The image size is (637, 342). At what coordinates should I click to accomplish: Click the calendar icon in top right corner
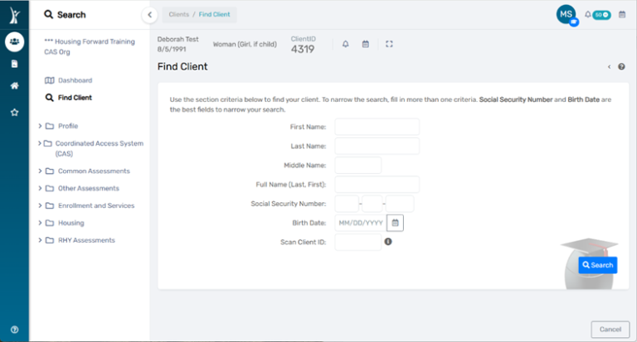click(x=622, y=14)
